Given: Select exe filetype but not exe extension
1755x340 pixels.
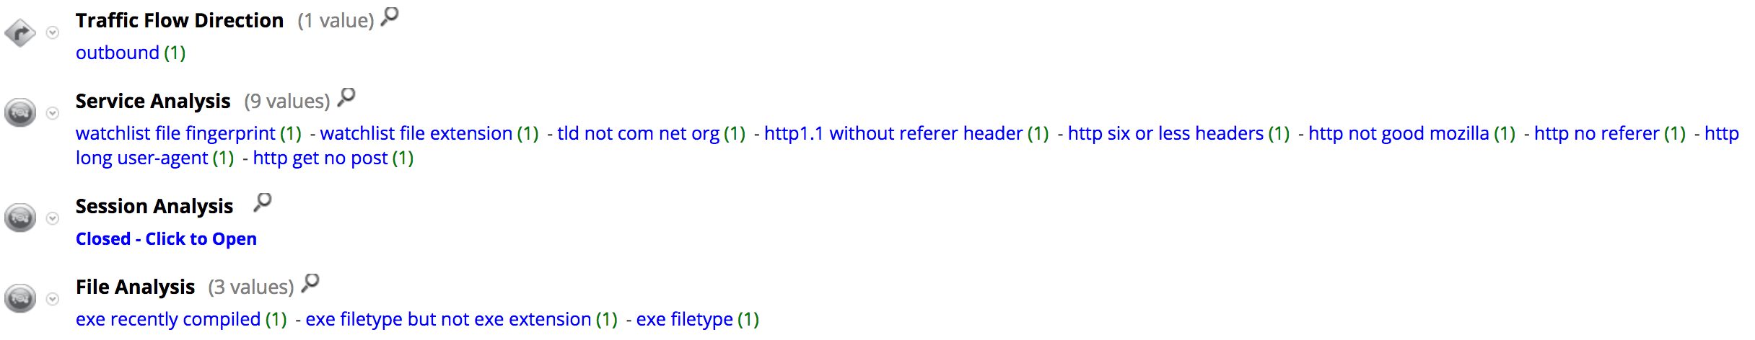Looking at the screenshot, I should [x=448, y=320].
